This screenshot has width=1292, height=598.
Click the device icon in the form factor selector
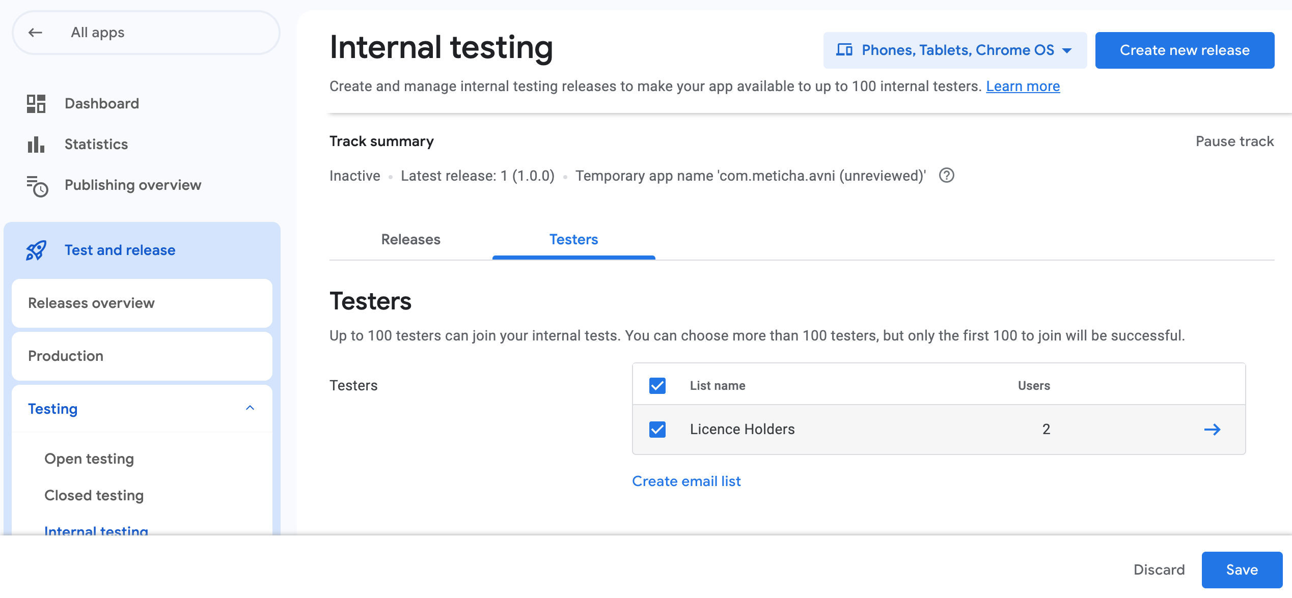point(844,50)
